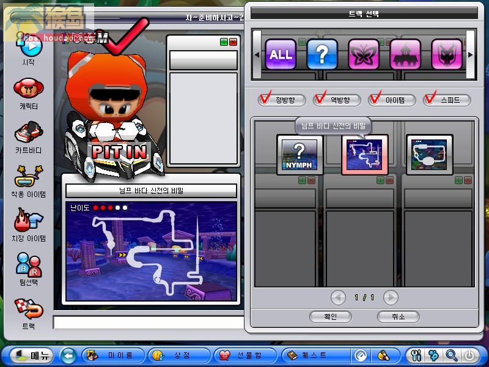Click the 트랙 선택 dialog title

click(x=364, y=13)
